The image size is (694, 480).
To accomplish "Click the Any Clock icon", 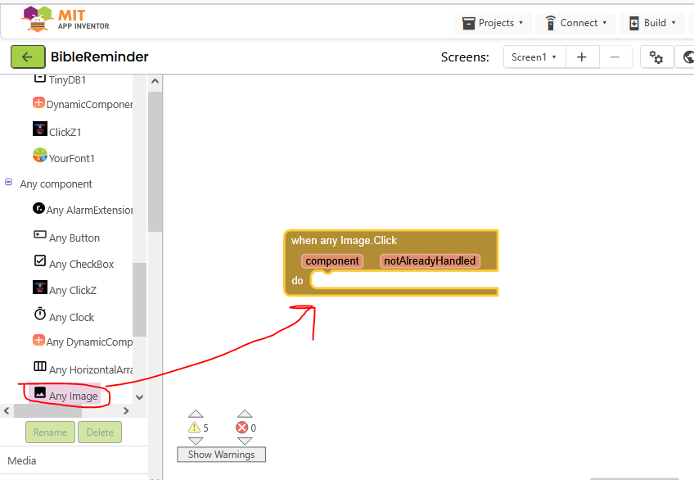I will pos(39,315).
